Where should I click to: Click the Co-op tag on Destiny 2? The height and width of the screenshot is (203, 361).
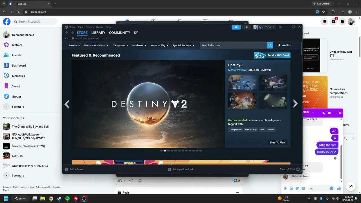pos(271,130)
